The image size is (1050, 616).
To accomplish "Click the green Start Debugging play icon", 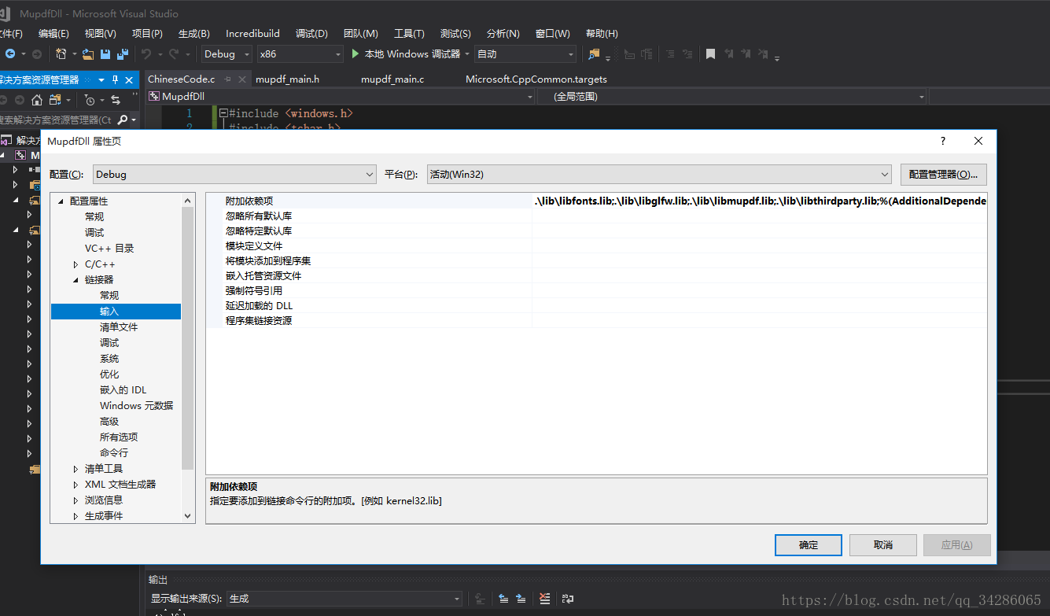I will click(x=356, y=54).
